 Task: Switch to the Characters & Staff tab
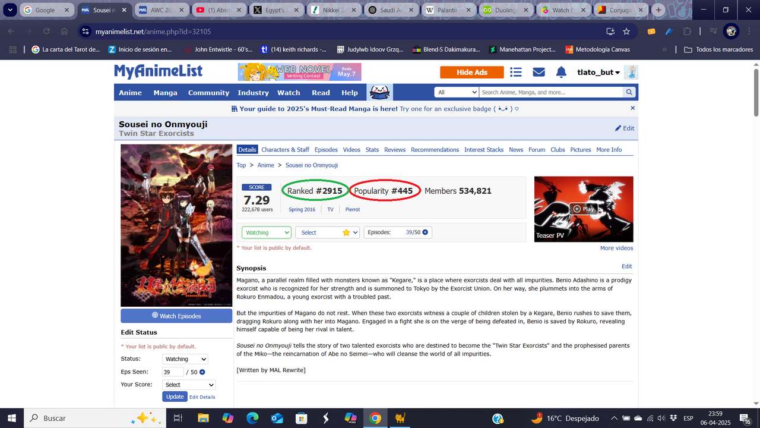[285, 149]
